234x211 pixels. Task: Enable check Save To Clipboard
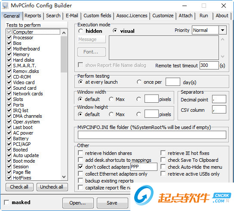coord(163,160)
